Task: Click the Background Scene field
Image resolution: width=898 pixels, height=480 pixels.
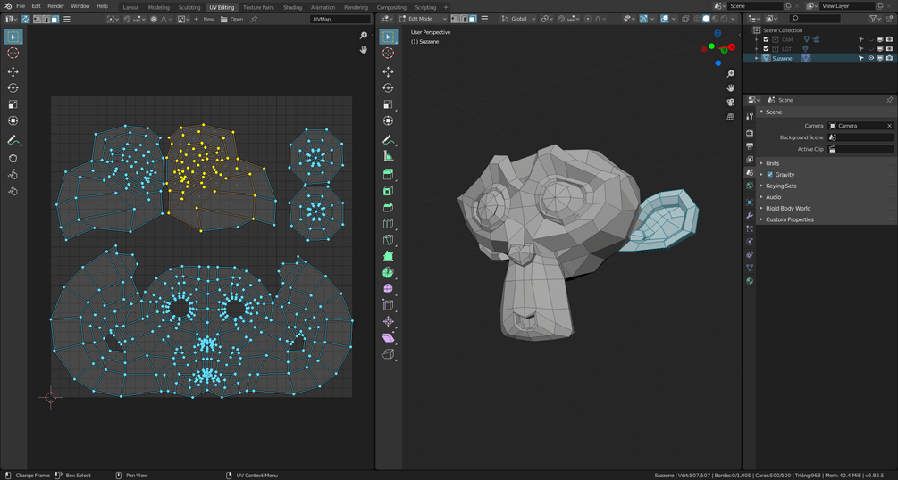Action: click(x=860, y=137)
